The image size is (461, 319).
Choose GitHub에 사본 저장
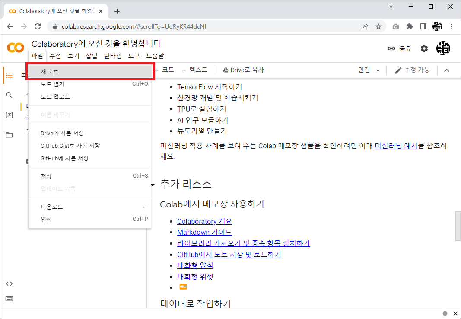click(90, 159)
